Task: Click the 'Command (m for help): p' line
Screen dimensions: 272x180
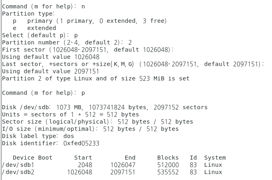Action: pyautogui.click(x=43, y=93)
